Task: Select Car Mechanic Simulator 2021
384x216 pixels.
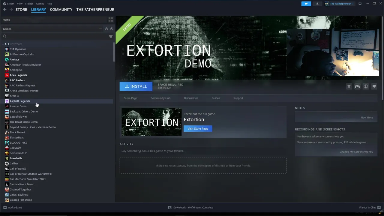Action: (x=56, y=179)
